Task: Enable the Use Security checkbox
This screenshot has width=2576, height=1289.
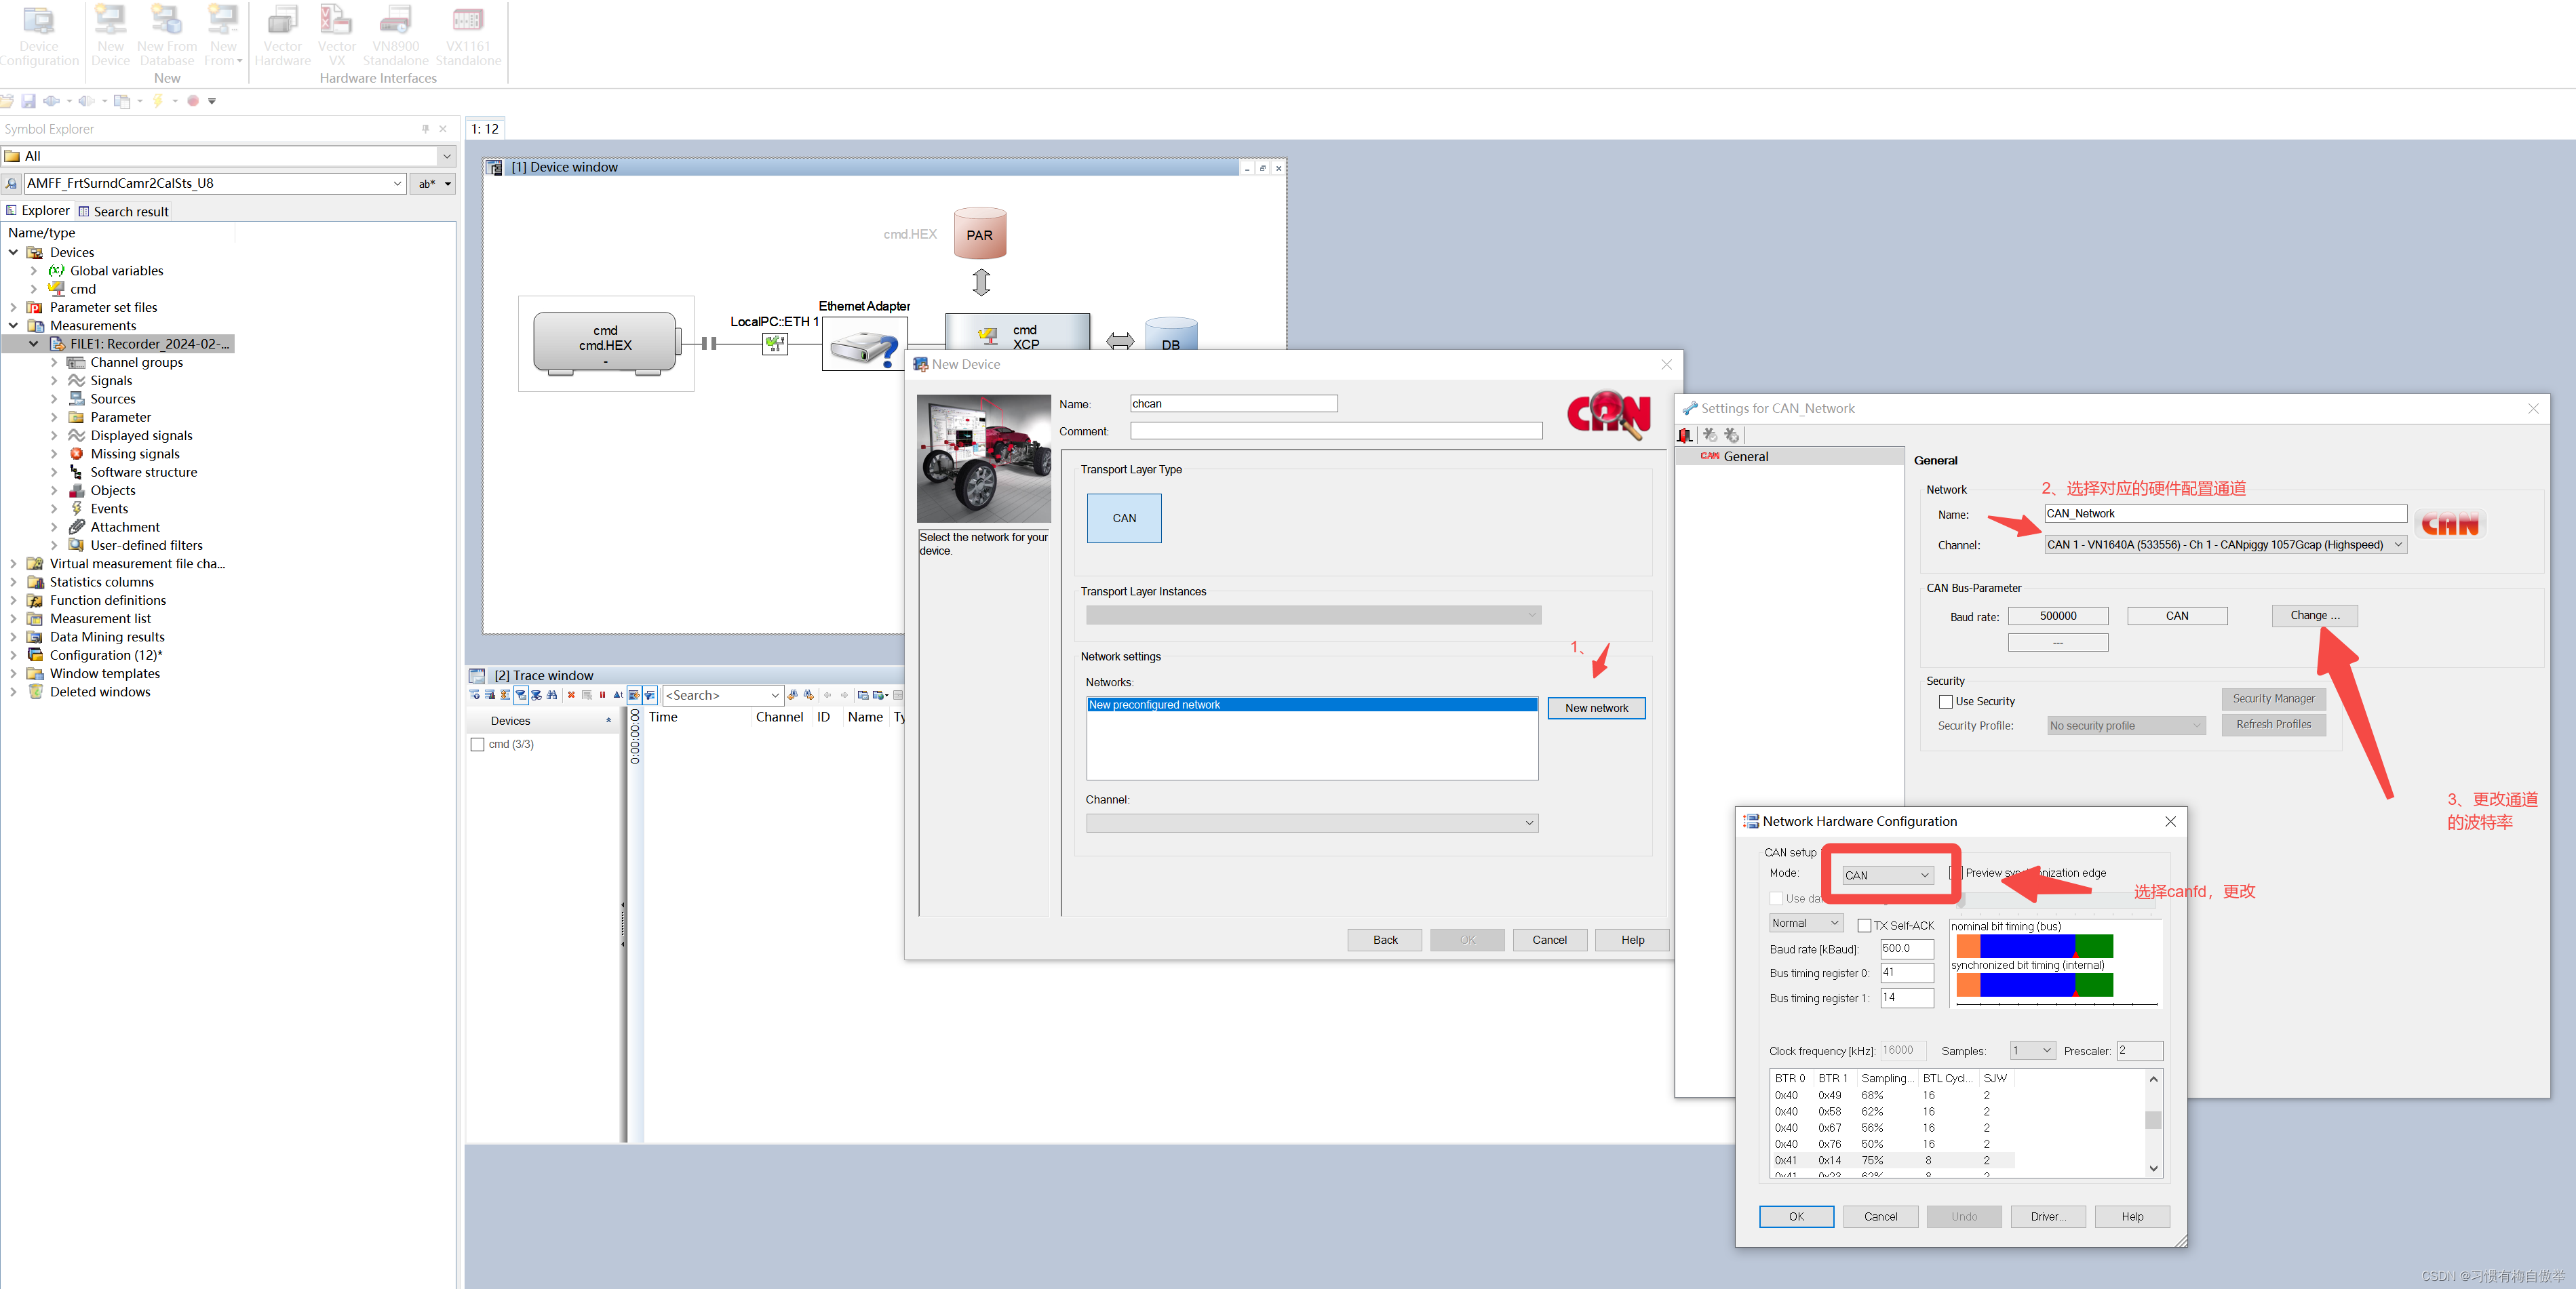Action: click(1946, 701)
